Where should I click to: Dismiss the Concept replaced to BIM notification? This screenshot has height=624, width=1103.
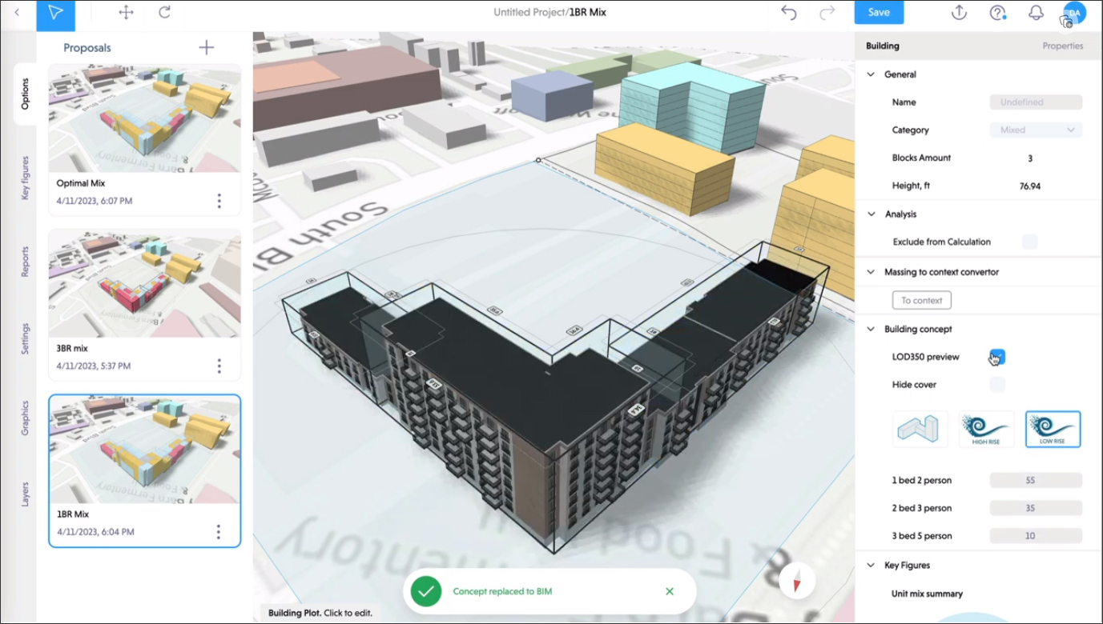(x=670, y=591)
